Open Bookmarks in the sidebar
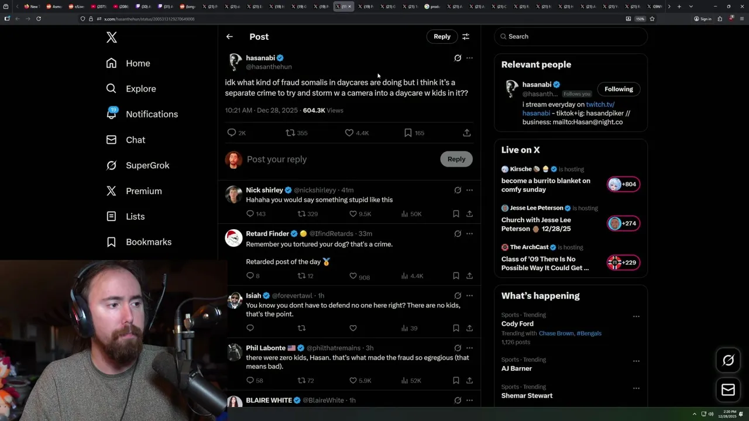749x421 pixels. (139, 242)
